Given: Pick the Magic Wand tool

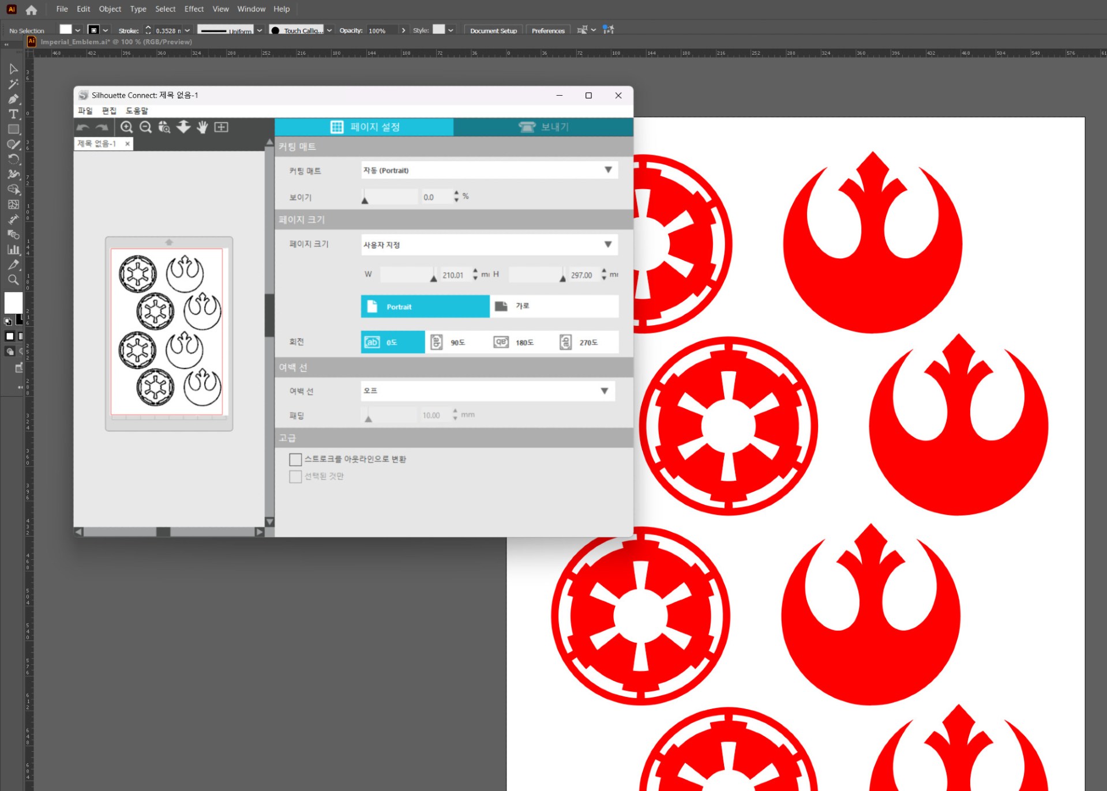Looking at the screenshot, I should point(13,84).
